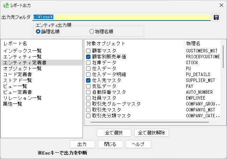The image size is (227, 159).
Task: Select インデックス一覧 in the report list
Action: 41,51
